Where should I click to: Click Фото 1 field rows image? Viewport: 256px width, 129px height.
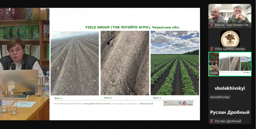pyautogui.click(x=75, y=63)
